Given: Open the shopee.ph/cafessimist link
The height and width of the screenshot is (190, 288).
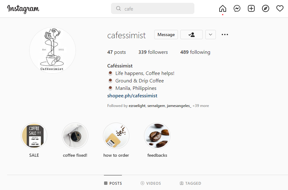Looking at the screenshot, I should [132, 96].
